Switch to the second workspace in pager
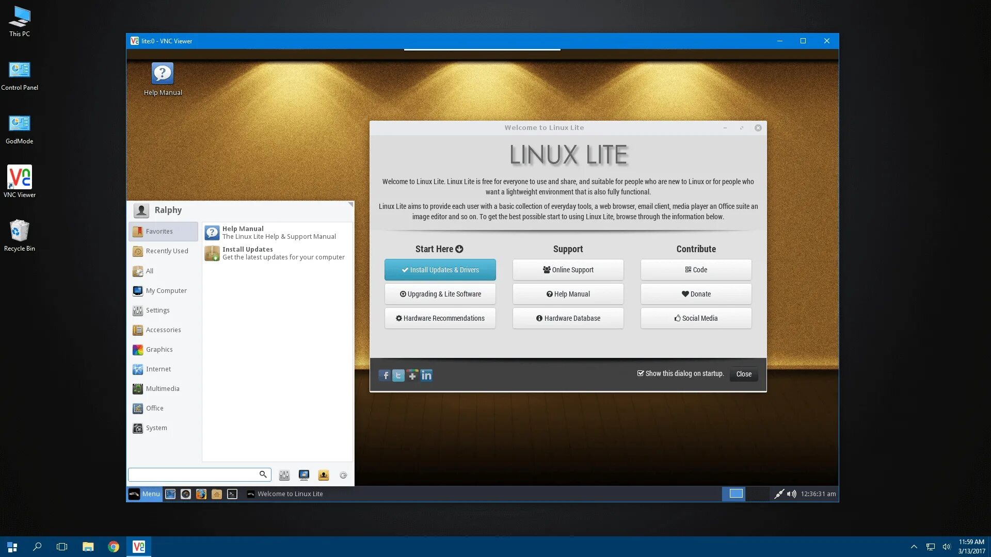 coord(758,494)
